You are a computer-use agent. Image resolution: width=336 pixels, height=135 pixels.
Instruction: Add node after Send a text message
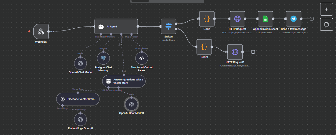click(312, 19)
